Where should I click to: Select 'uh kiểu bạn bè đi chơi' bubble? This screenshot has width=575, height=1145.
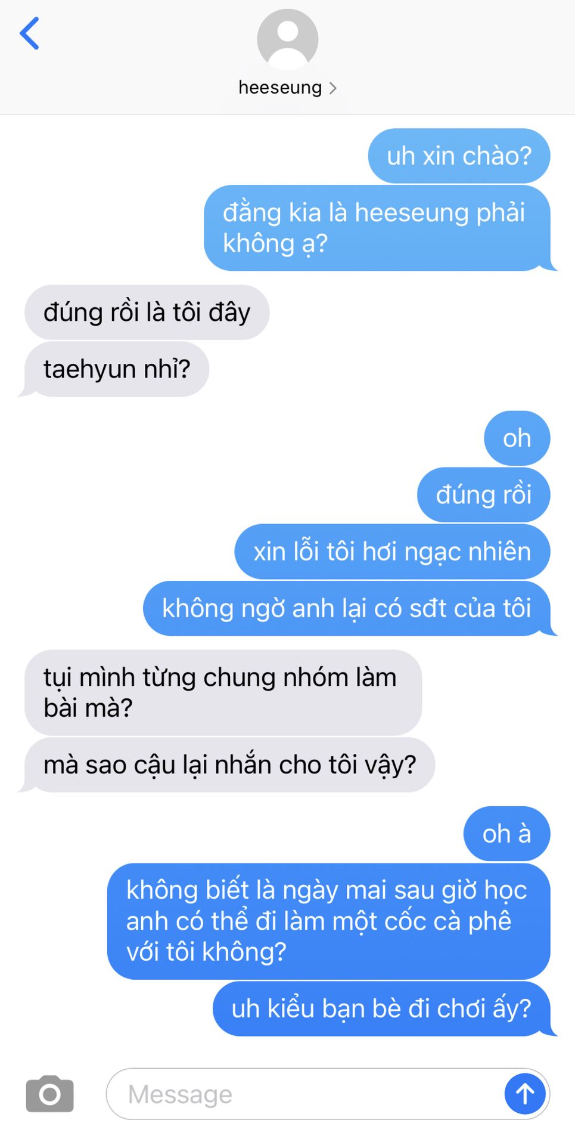click(x=381, y=1008)
